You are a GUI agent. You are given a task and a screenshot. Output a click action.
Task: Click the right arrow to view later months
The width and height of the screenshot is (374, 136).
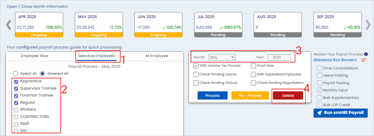368,25
